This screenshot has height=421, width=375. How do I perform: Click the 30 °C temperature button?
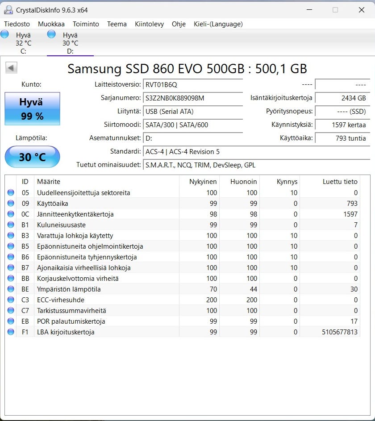[32, 157]
